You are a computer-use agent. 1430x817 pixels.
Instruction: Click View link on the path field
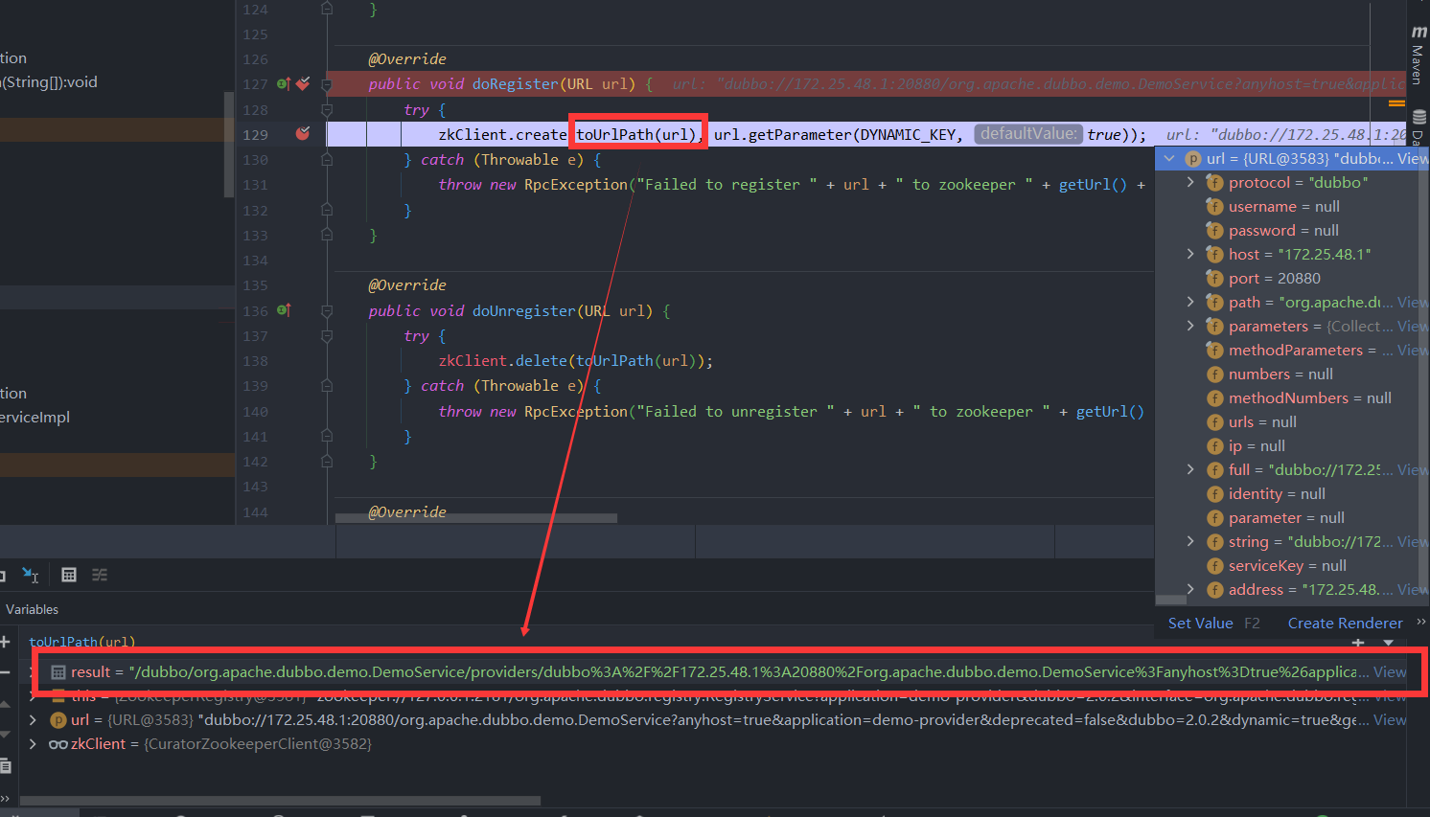[x=1413, y=302]
